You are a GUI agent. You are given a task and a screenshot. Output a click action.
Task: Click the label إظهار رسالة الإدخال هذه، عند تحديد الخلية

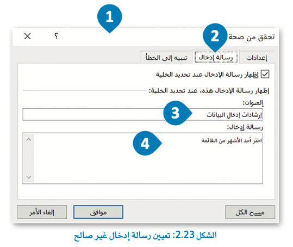[209, 91]
